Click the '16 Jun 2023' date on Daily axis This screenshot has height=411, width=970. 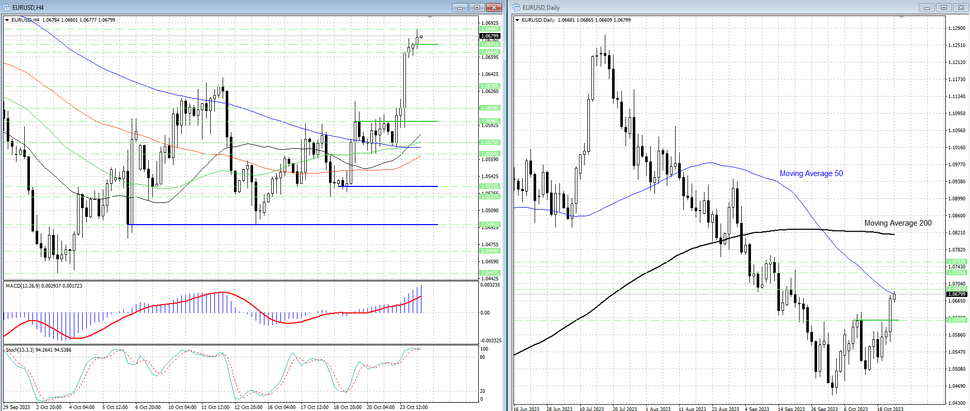click(x=527, y=409)
